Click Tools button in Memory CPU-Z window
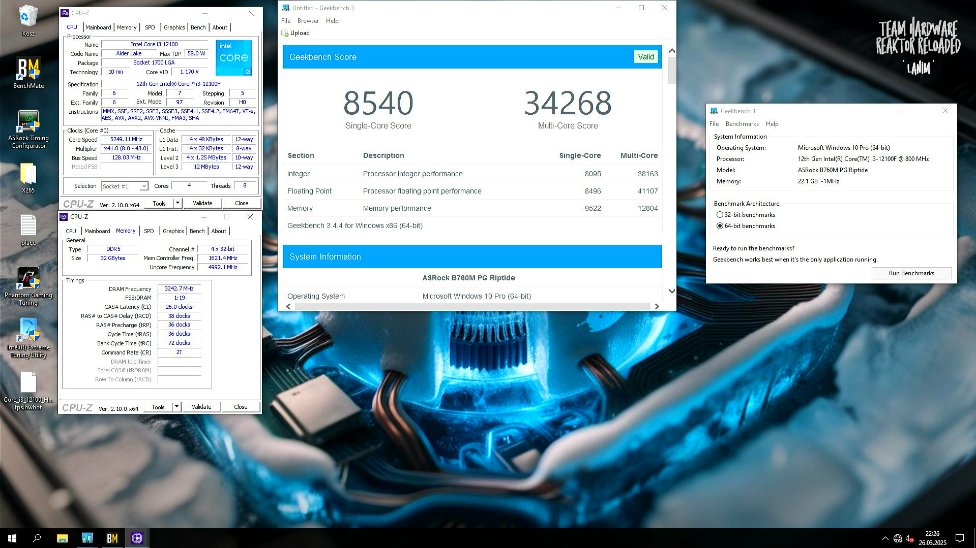Screen dimensions: 976x548 pyautogui.click(x=158, y=407)
